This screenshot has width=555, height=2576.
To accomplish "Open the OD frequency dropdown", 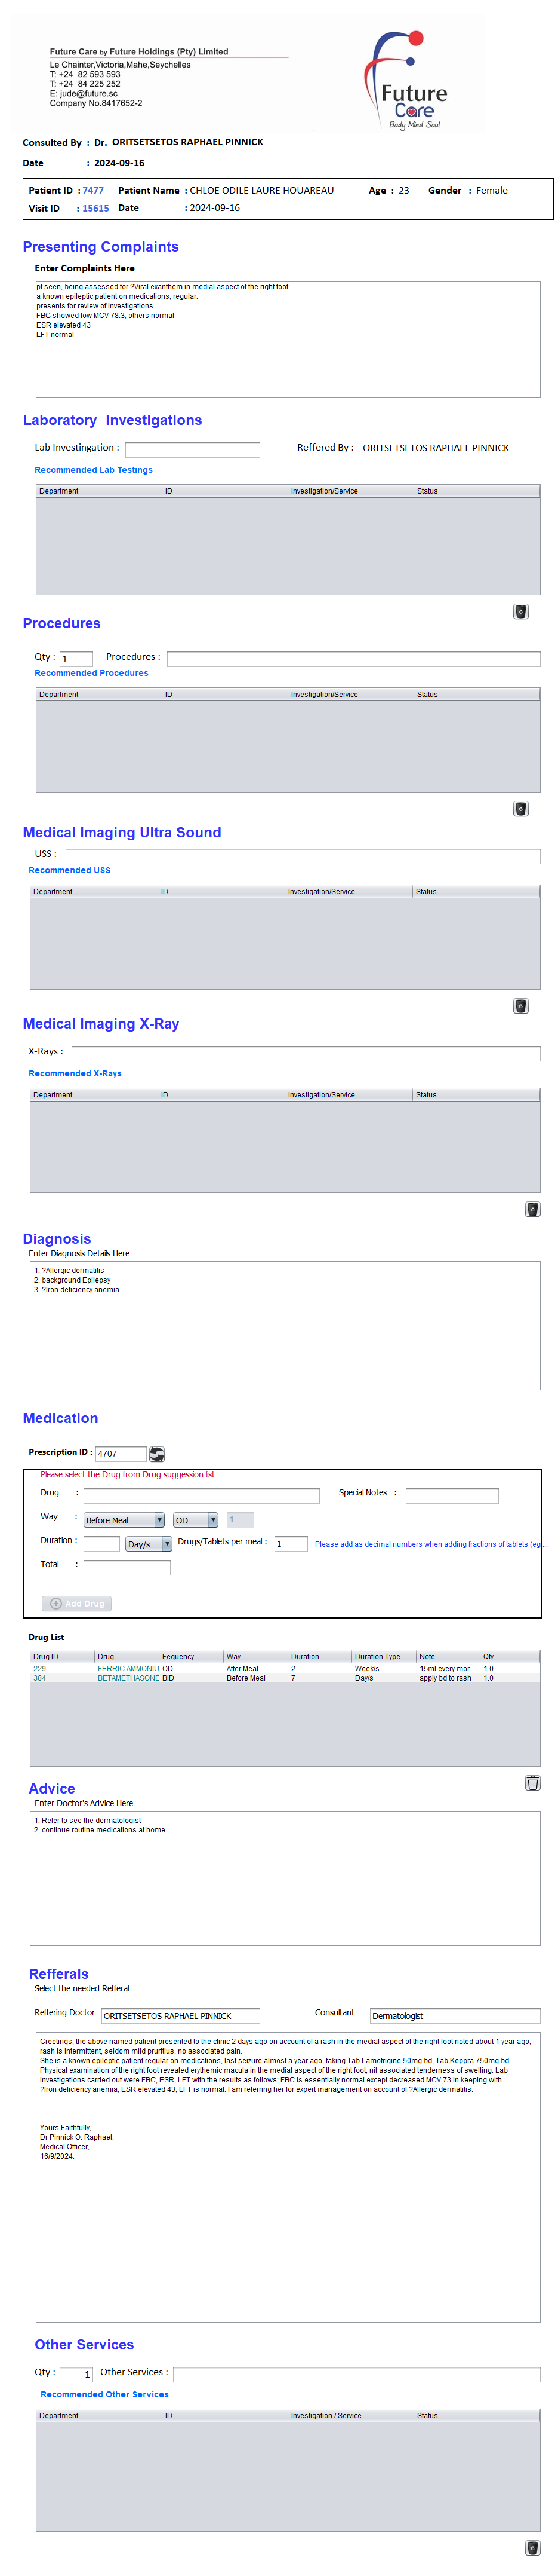I will pos(196,1519).
